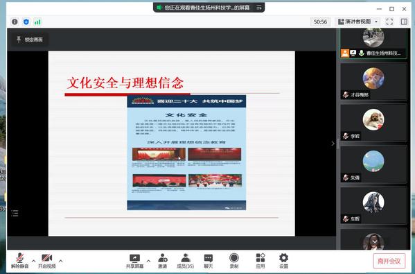
Task: Open the 邀请 invite icon
Action: [x=163, y=261]
